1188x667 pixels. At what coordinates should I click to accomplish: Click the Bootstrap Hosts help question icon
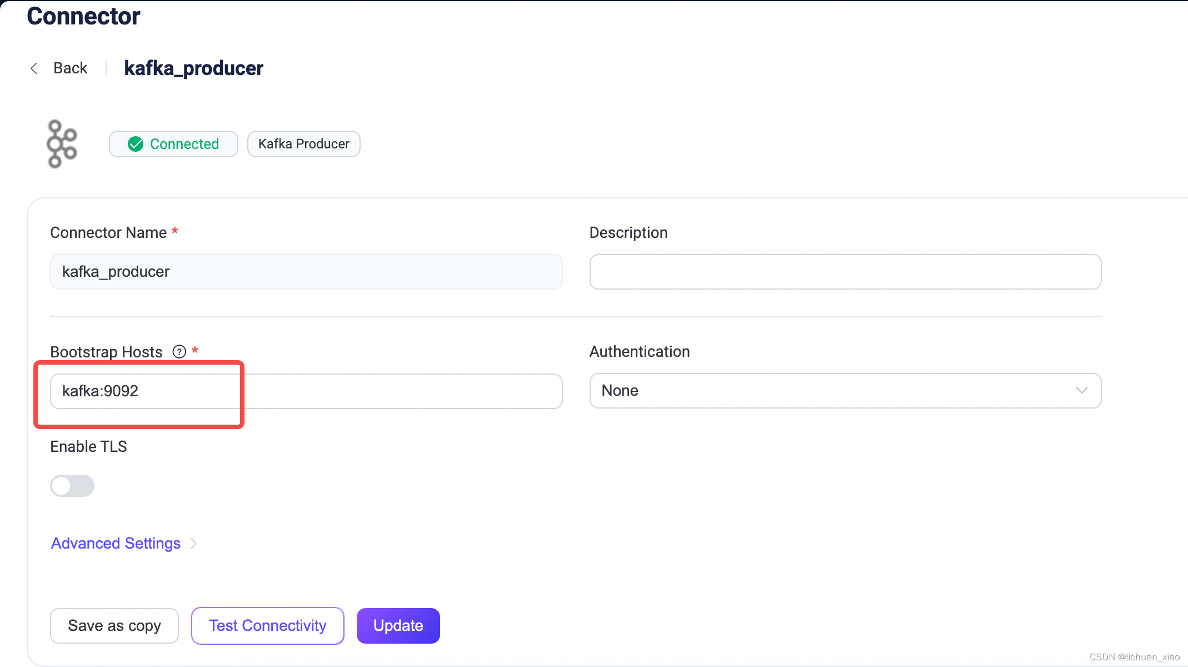[179, 352]
